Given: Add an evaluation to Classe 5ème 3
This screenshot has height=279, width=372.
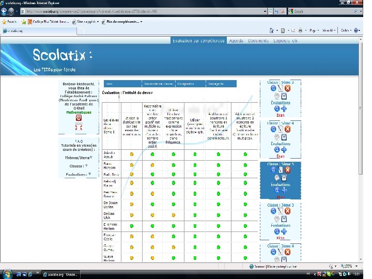Looking at the screenshot, I should pos(284,109).
